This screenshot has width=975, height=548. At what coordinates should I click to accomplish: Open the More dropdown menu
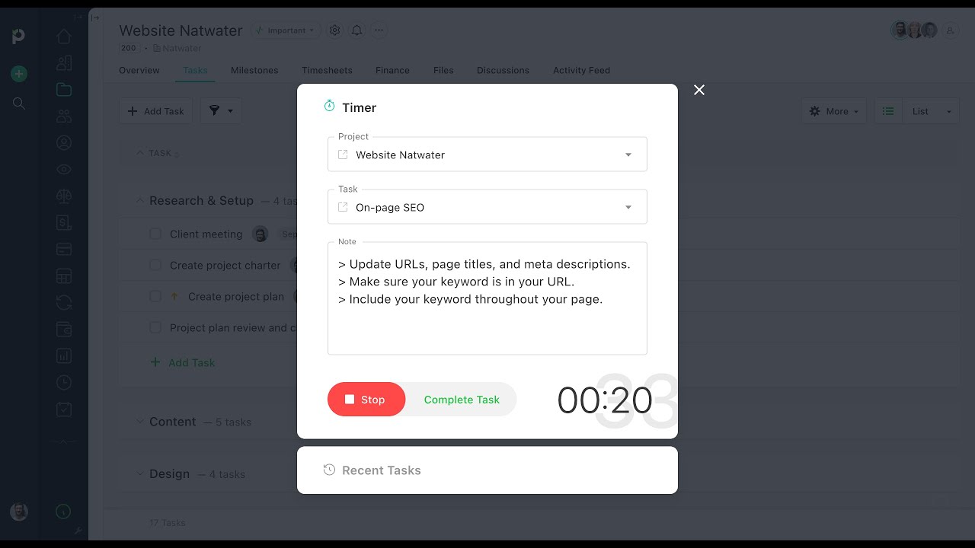pyautogui.click(x=834, y=111)
